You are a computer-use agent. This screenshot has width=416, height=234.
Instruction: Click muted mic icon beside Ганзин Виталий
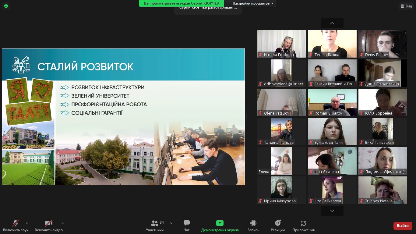pyautogui.click(x=311, y=84)
